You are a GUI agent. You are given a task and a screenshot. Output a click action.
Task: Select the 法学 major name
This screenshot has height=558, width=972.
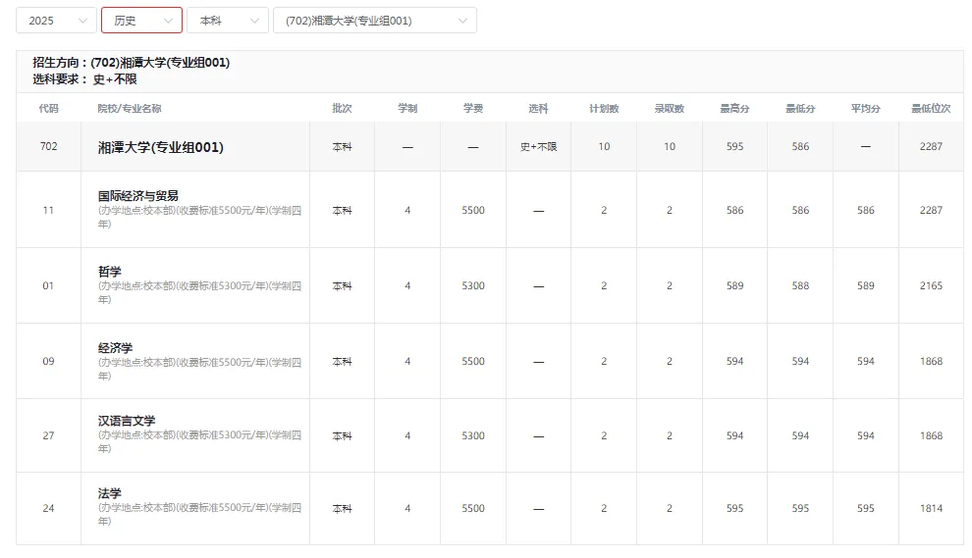[x=110, y=493]
